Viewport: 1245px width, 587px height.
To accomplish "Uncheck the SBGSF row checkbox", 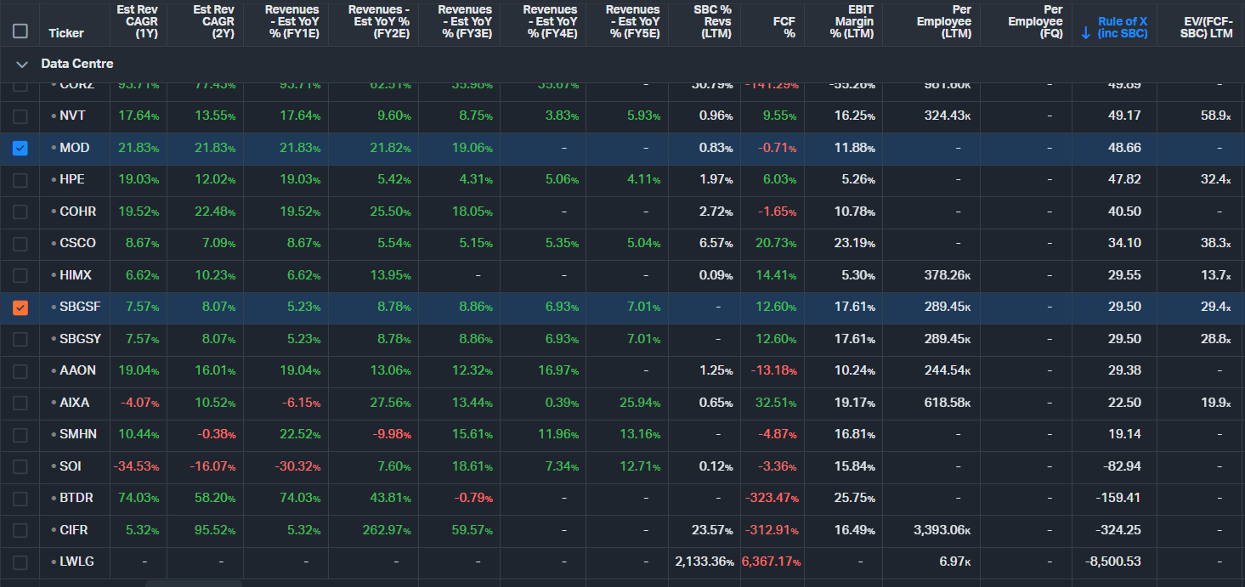I will click(x=20, y=308).
